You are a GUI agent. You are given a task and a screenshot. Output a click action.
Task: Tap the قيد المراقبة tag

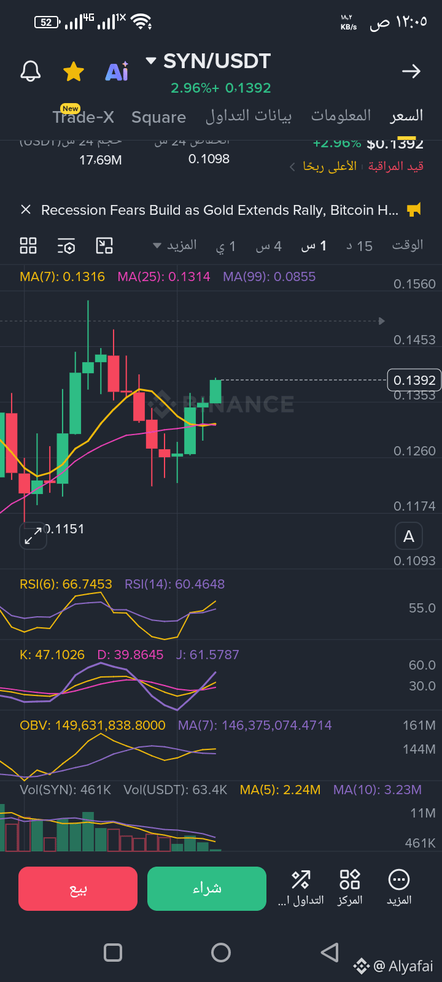(x=396, y=166)
